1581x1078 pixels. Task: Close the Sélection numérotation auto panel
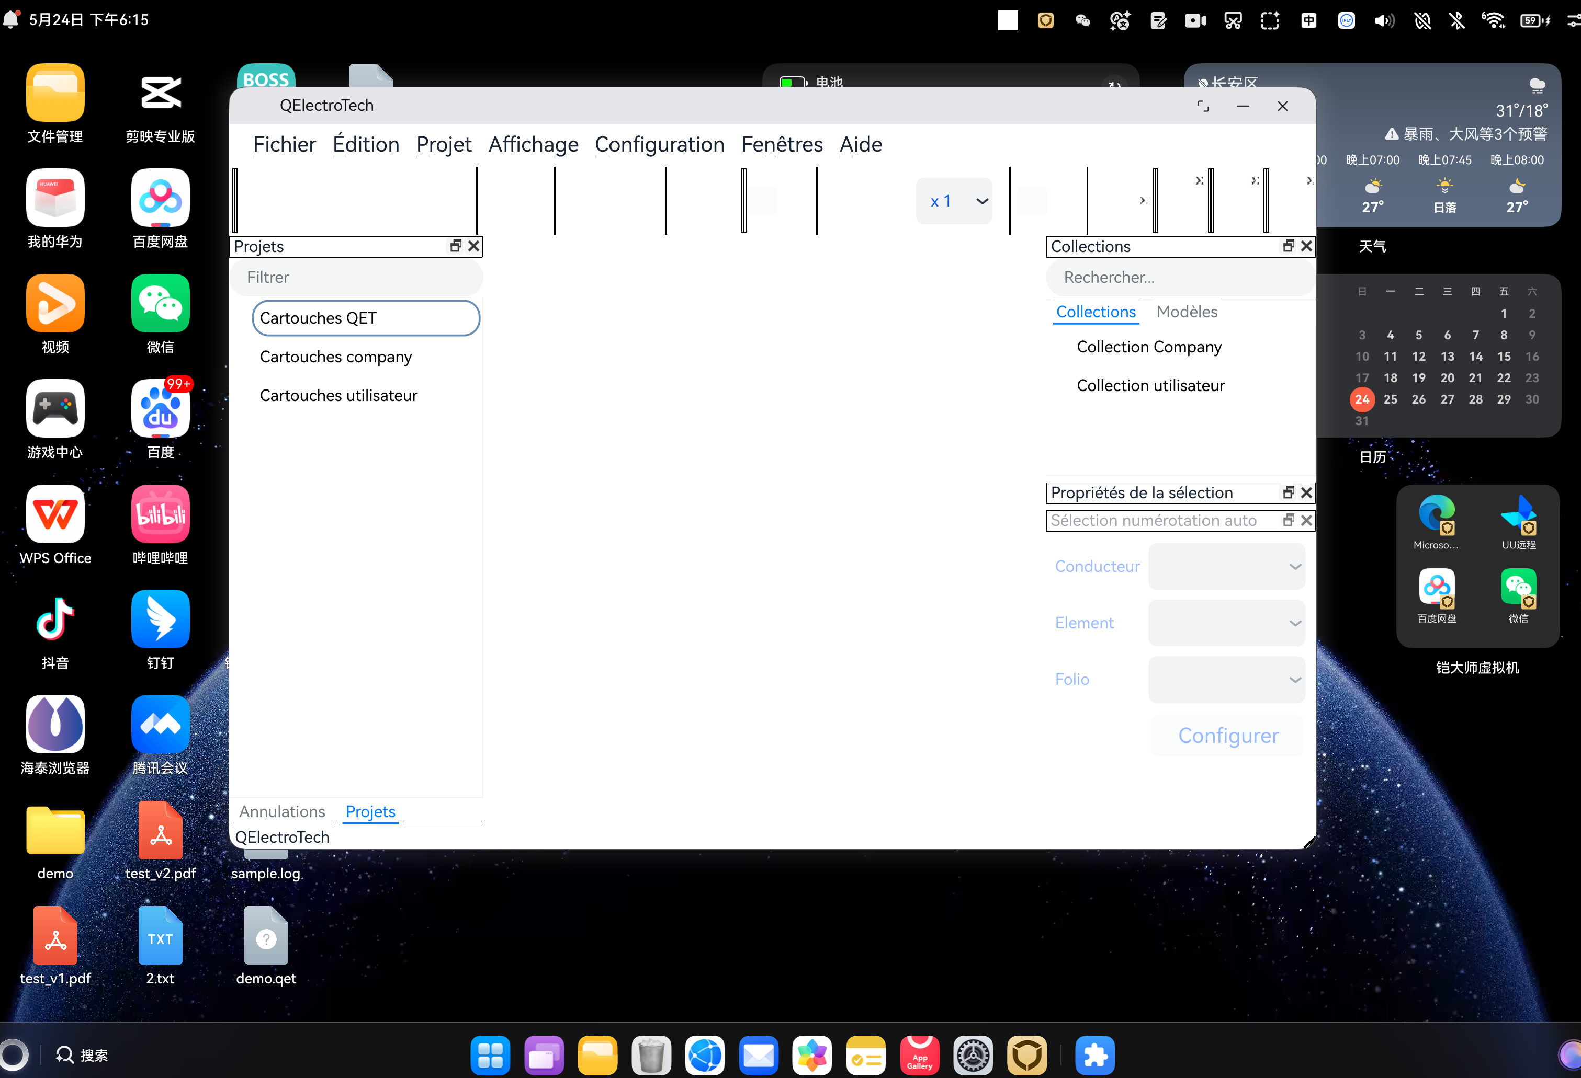[x=1306, y=520]
